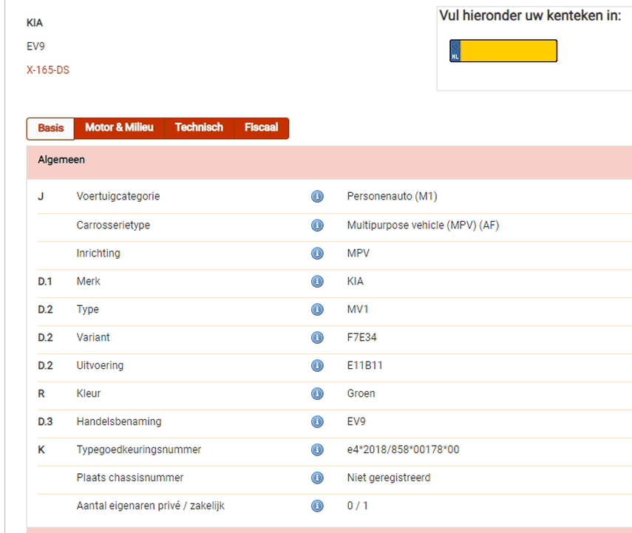This screenshot has width=632, height=533.
Task: Show info for Type row
Action: [317, 309]
